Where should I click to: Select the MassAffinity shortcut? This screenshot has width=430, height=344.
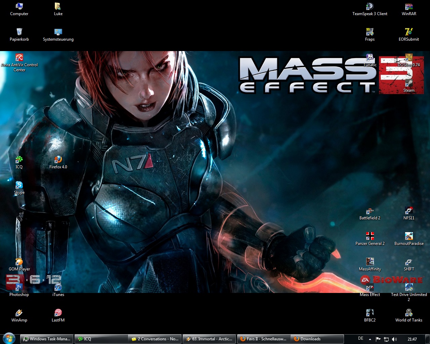(370, 264)
